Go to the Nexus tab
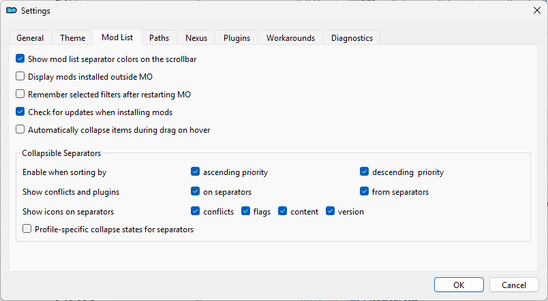Viewport: 548px width, 301px height. [x=196, y=38]
